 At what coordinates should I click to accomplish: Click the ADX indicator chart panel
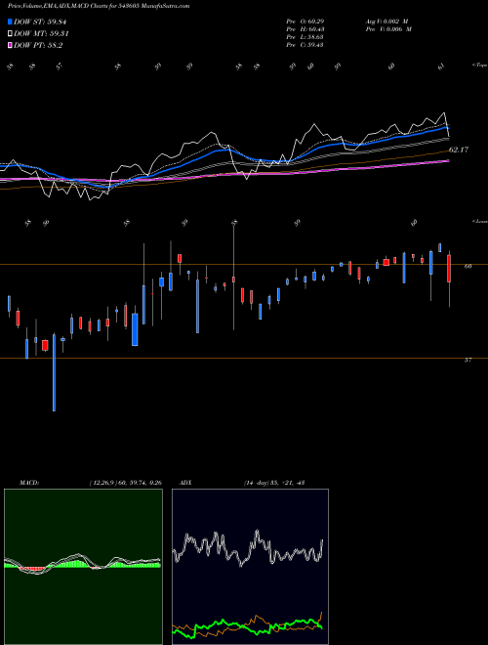250,567
